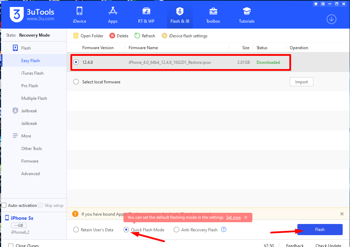Click the iPhone 5s device name
This screenshot has height=247, width=350.
[22, 218]
